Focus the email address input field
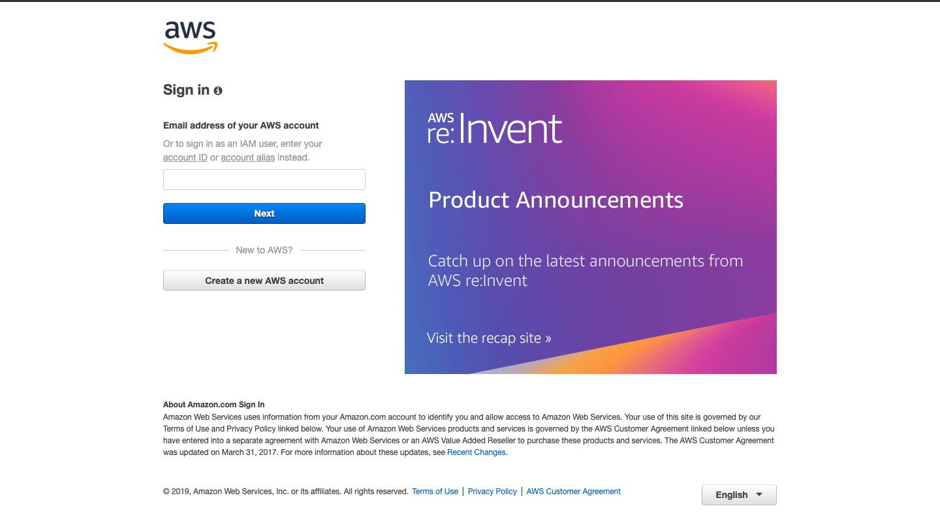 point(264,180)
